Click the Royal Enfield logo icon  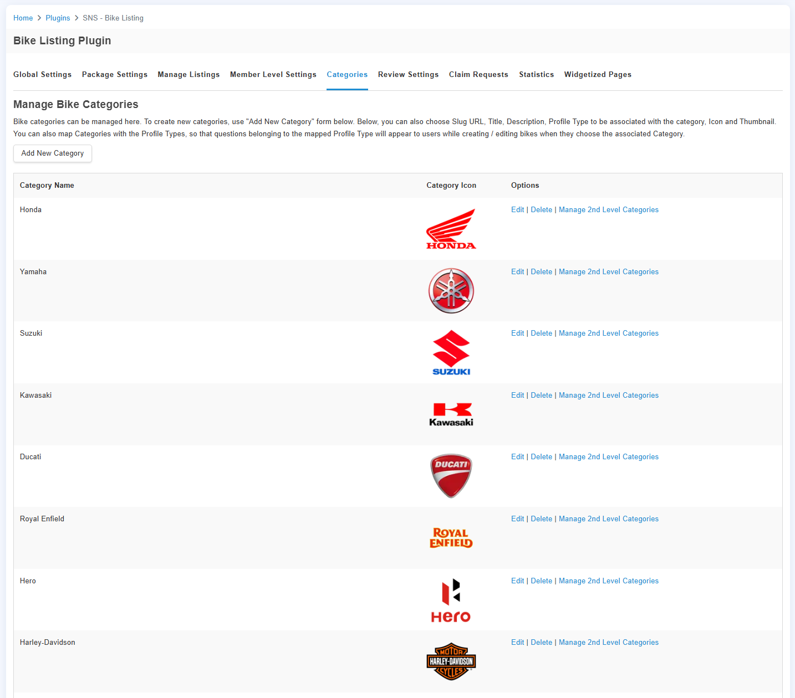tap(451, 538)
